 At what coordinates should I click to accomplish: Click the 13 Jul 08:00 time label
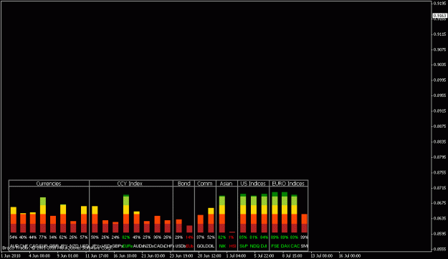tap(322, 255)
